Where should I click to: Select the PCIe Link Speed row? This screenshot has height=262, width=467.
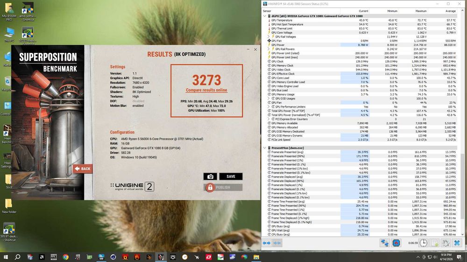coord(362,140)
